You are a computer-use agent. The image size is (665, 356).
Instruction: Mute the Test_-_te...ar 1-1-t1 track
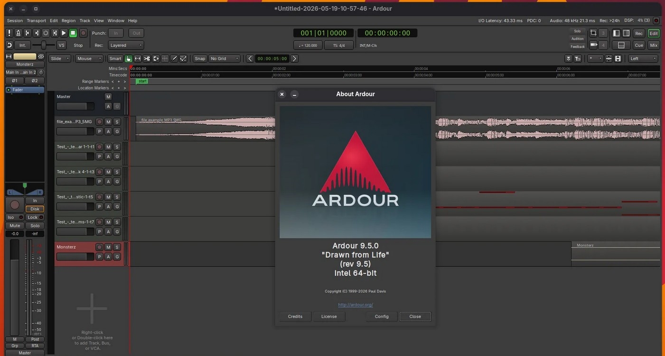click(x=108, y=147)
